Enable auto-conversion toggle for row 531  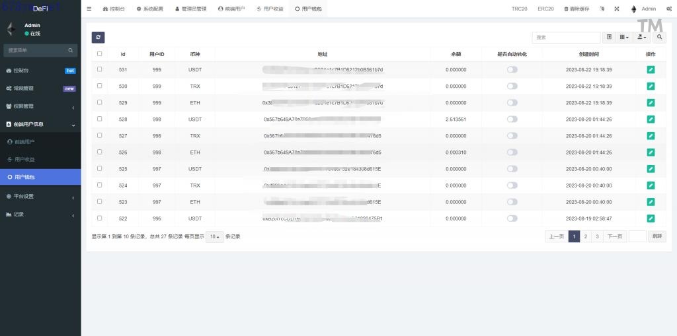point(512,69)
